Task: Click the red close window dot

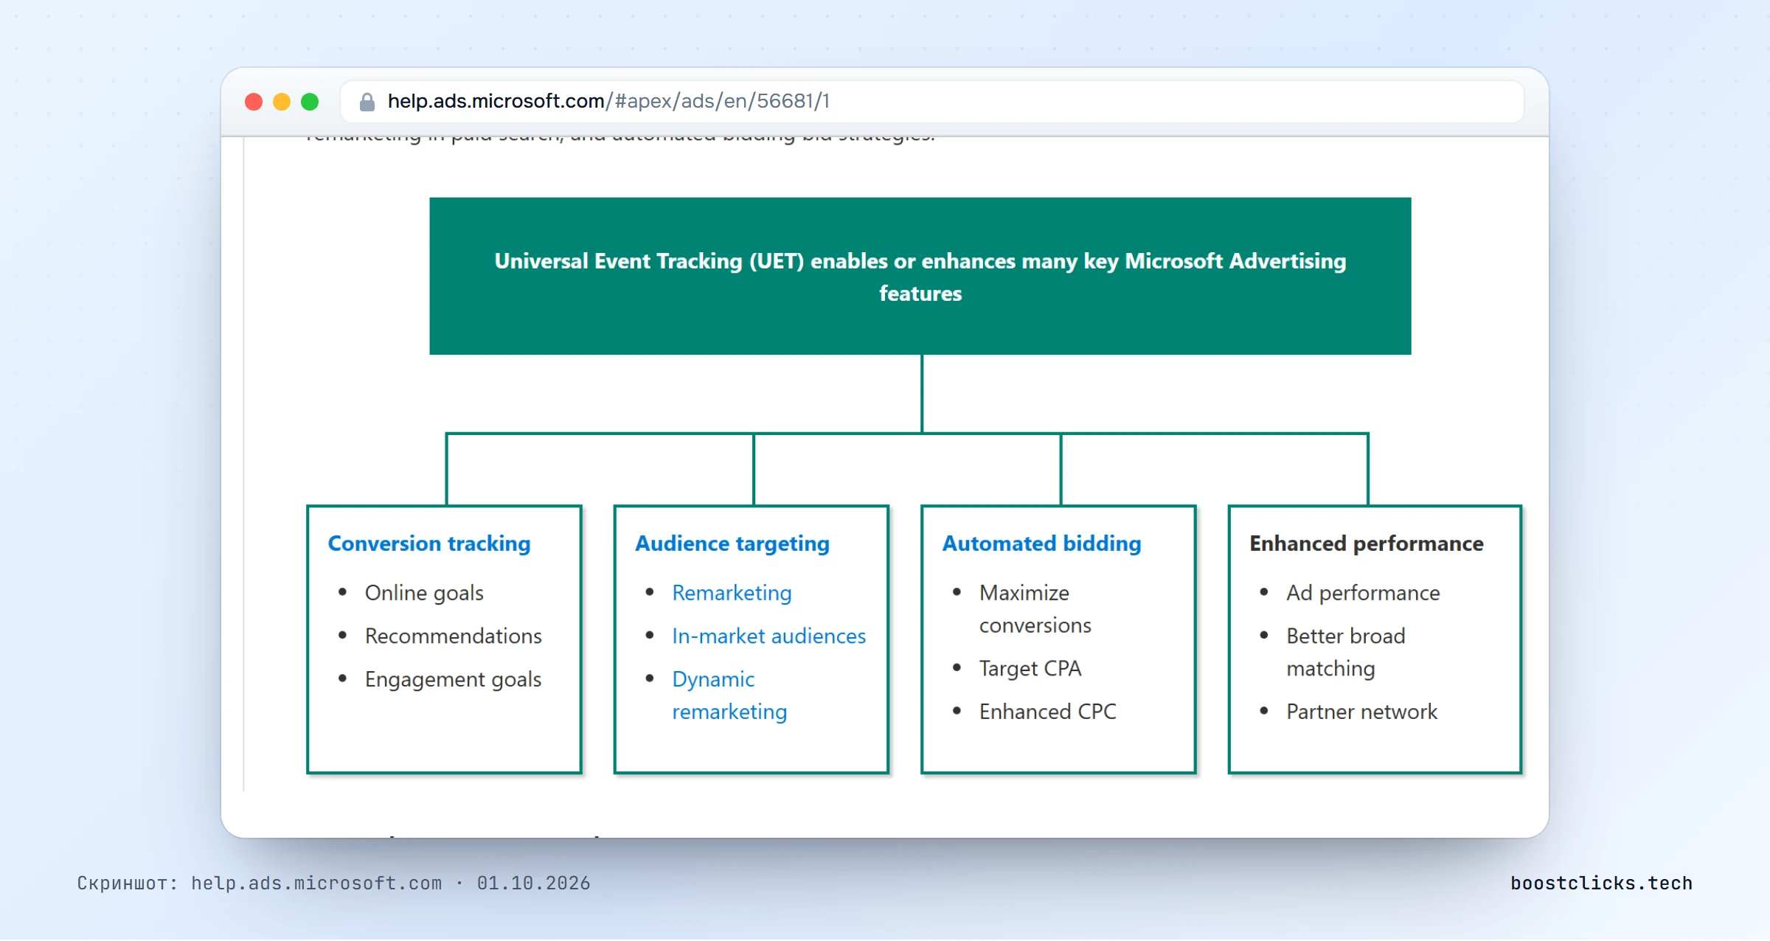Action: point(254,102)
